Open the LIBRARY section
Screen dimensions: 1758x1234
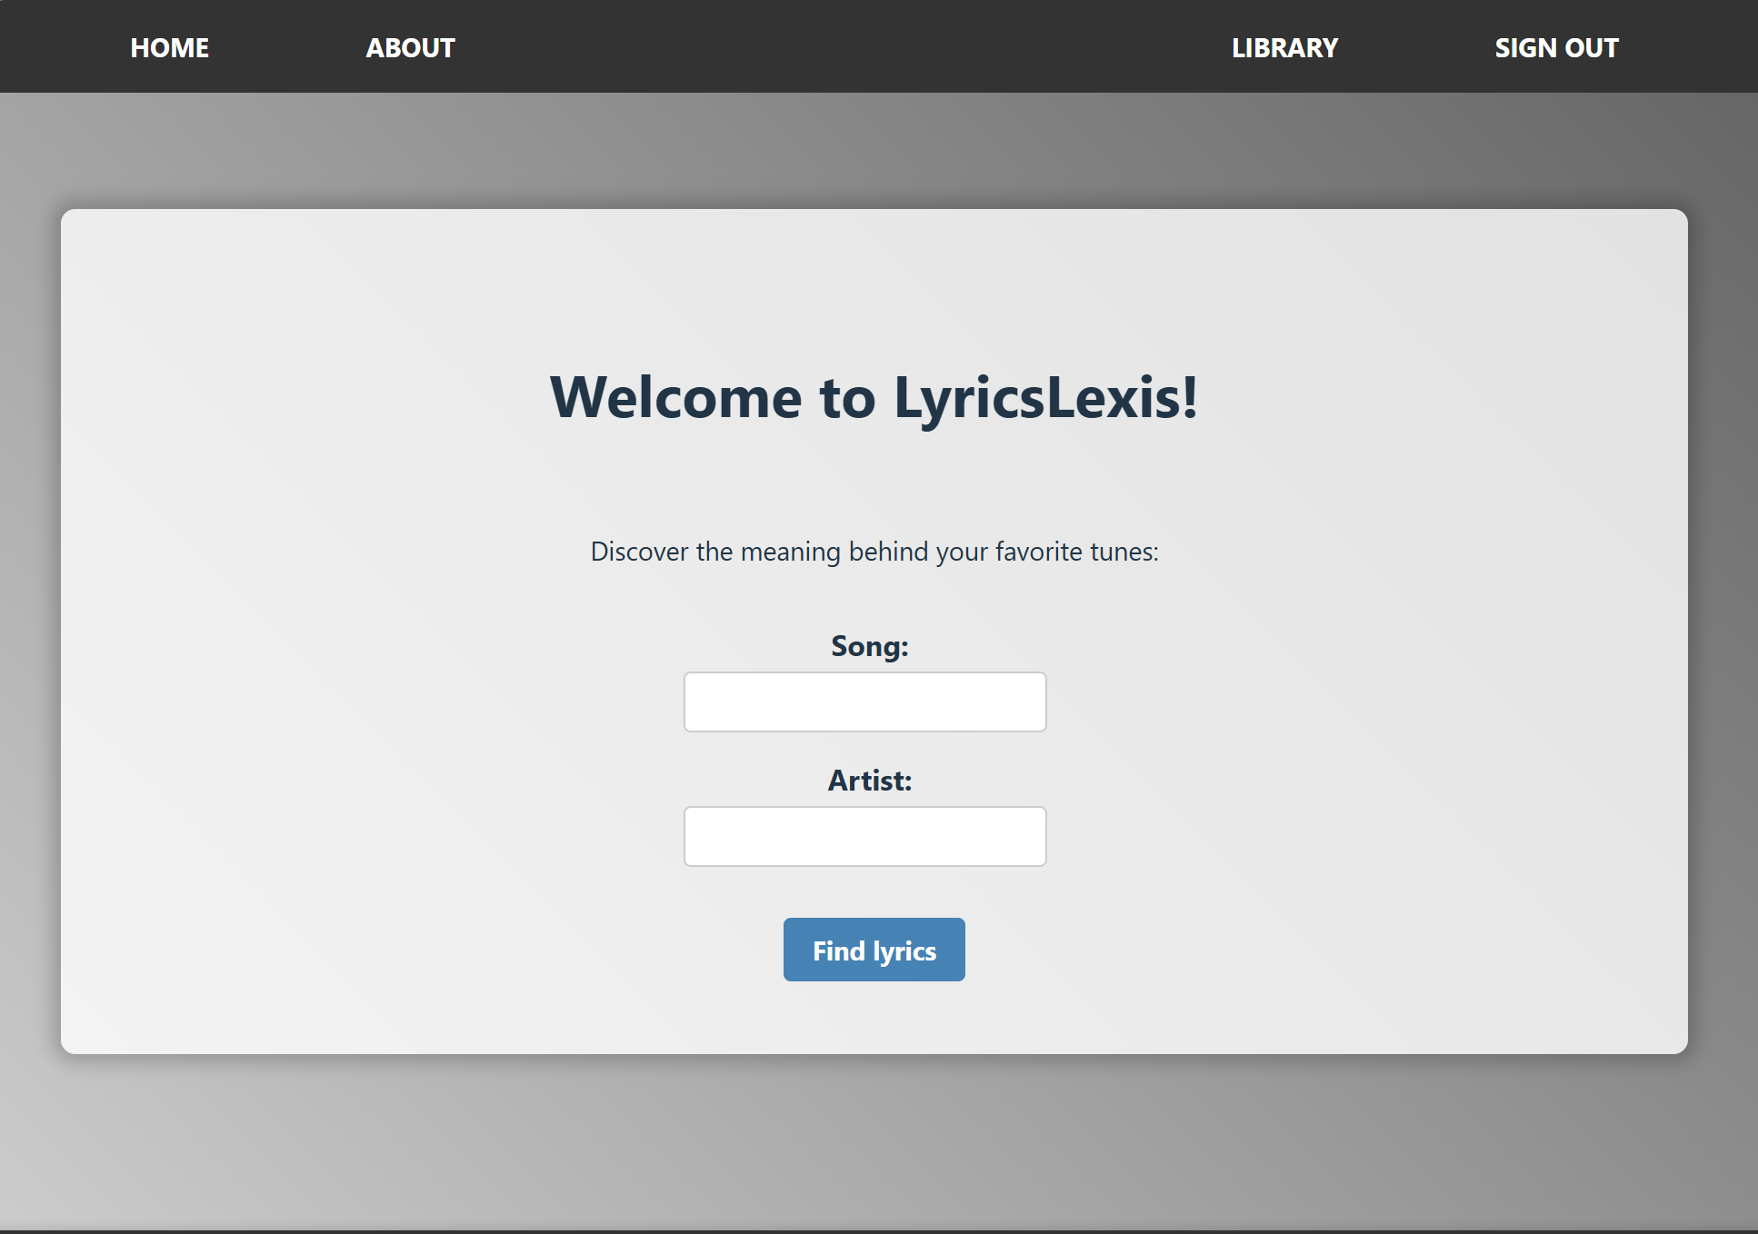click(x=1284, y=47)
